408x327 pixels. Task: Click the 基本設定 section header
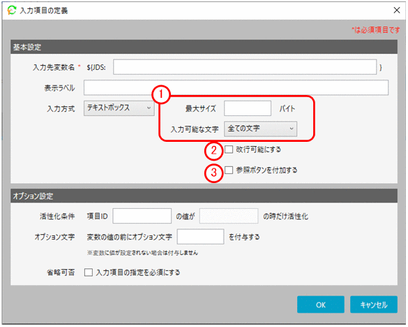(204, 47)
